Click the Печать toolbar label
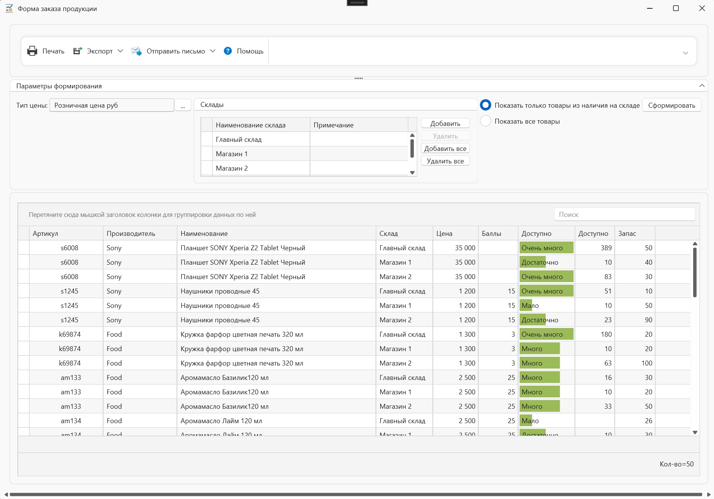 (53, 51)
